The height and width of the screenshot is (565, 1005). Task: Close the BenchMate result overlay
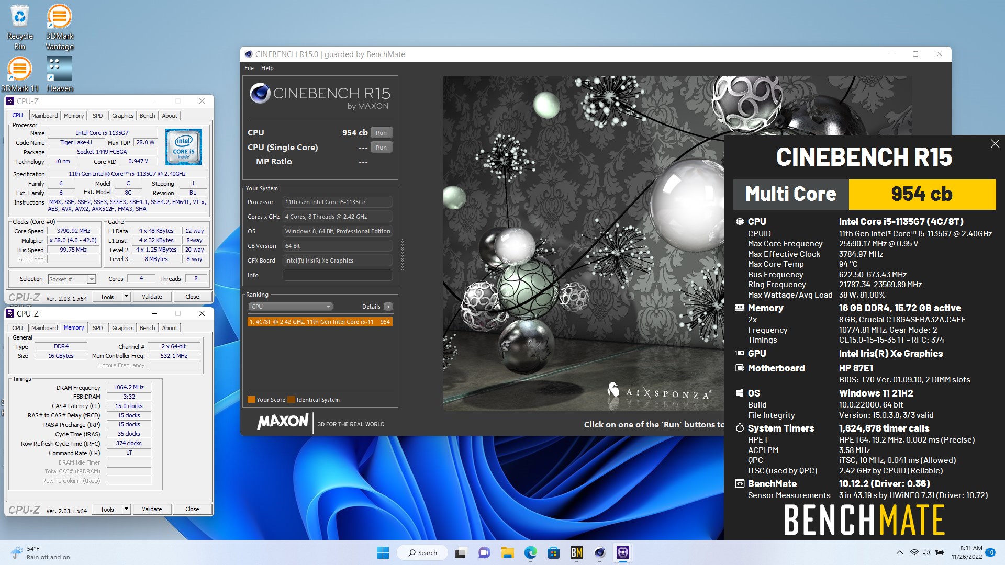995,144
